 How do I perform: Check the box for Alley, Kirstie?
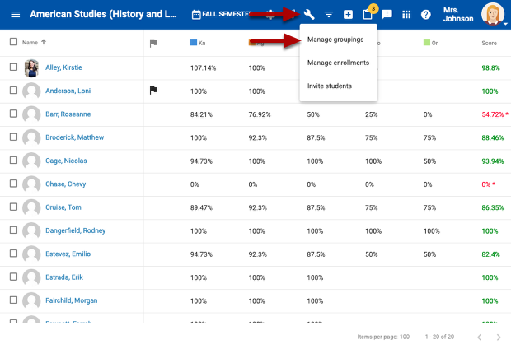pyautogui.click(x=13, y=67)
